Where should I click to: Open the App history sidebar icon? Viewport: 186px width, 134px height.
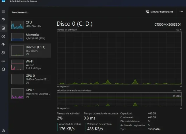[3, 36]
